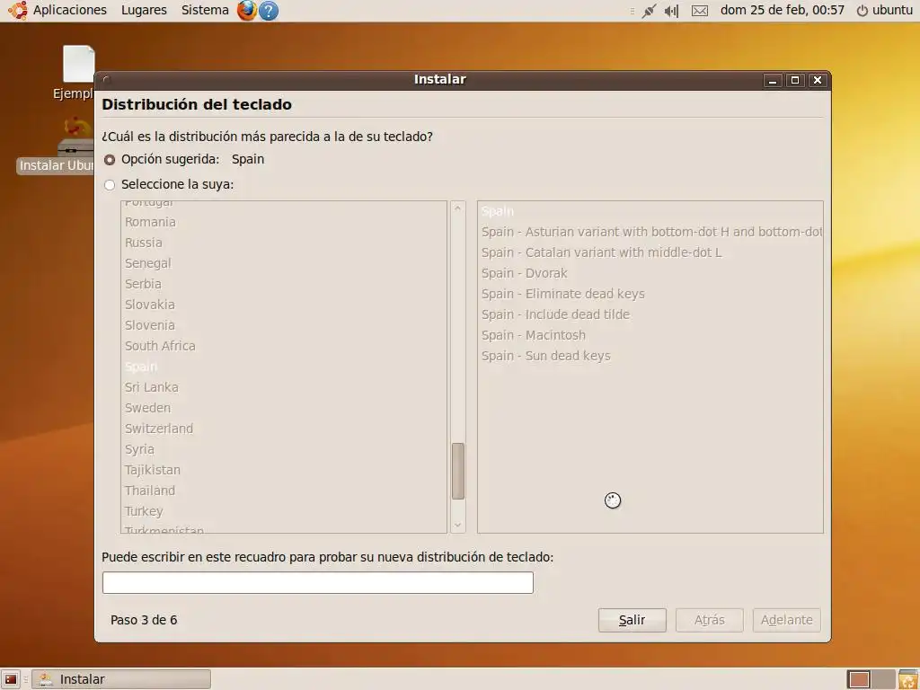Click the Atrás button
Screen dimensions: 920x690
coord(710,620)
